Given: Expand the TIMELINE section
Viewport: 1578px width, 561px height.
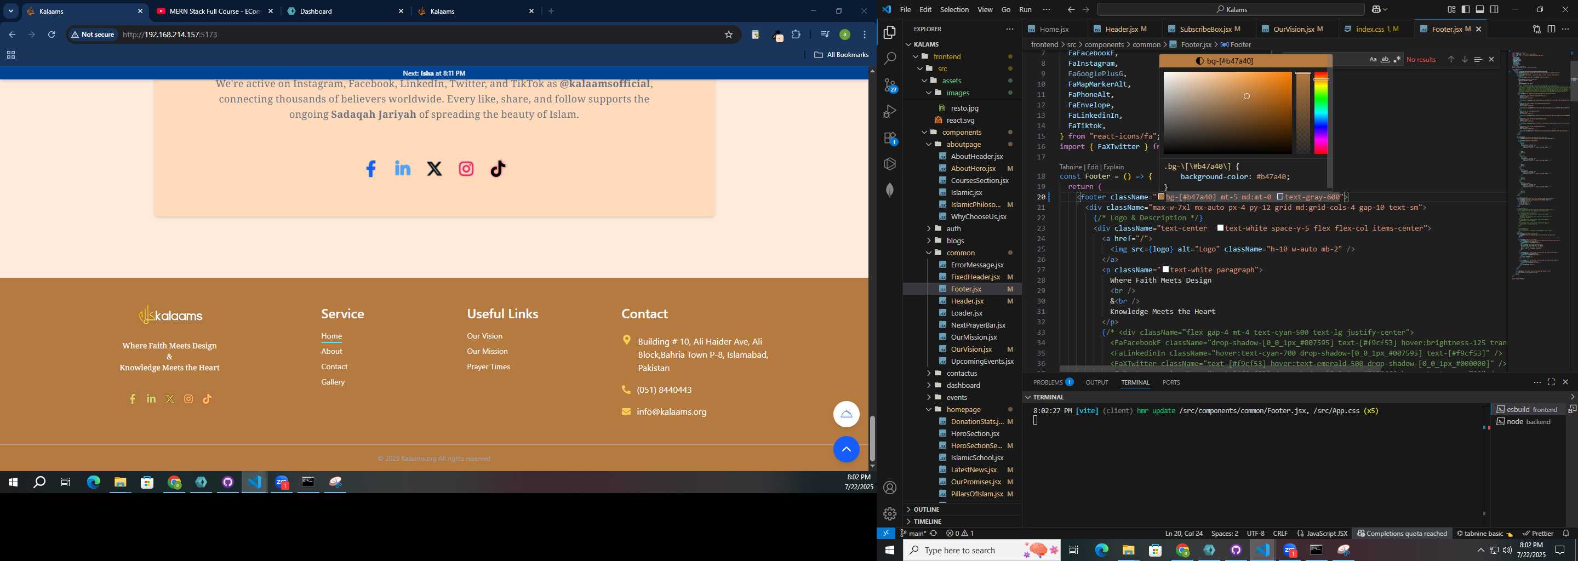Looking at the screenshot, I should [x=927, y=522].
